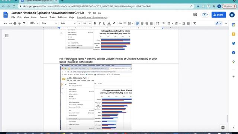Screen dimensions: 238x134
Task: Open the zoom 100% dropdown
Action: click(34, 23)
